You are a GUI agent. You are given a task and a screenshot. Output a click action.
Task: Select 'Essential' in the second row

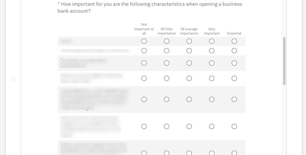coord(234,51)
